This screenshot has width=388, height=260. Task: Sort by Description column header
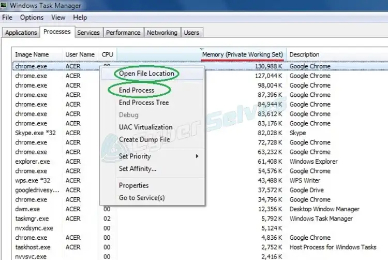coord(337,54)
